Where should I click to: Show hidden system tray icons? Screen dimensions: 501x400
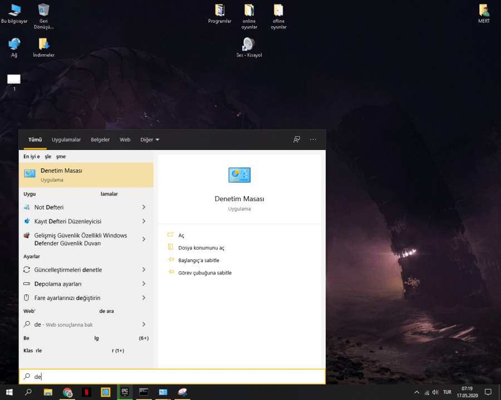pyautogui.click(x=416, y=392)
